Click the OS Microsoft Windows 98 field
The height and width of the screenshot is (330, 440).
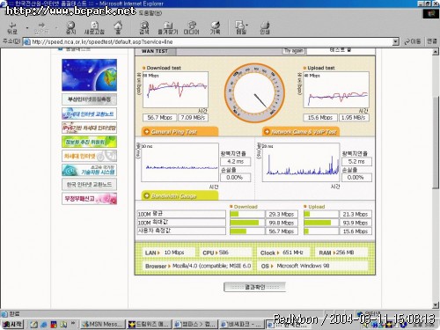click(313, 266)
